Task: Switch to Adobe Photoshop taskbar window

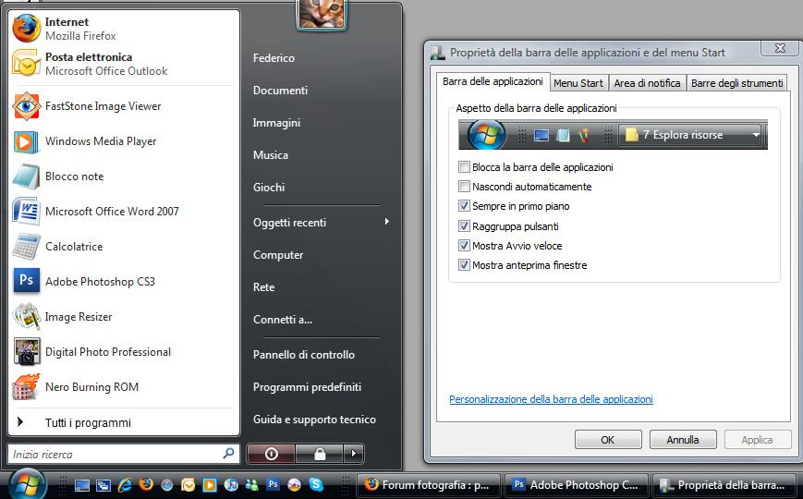Action: [577, 484]
